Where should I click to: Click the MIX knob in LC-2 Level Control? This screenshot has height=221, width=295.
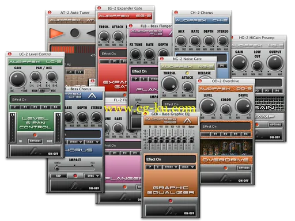(51, 77)
